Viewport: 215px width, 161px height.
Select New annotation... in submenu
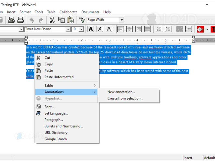128,92
